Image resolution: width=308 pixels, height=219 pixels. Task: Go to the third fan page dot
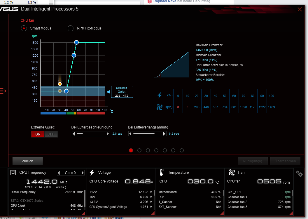click(148, 150)
